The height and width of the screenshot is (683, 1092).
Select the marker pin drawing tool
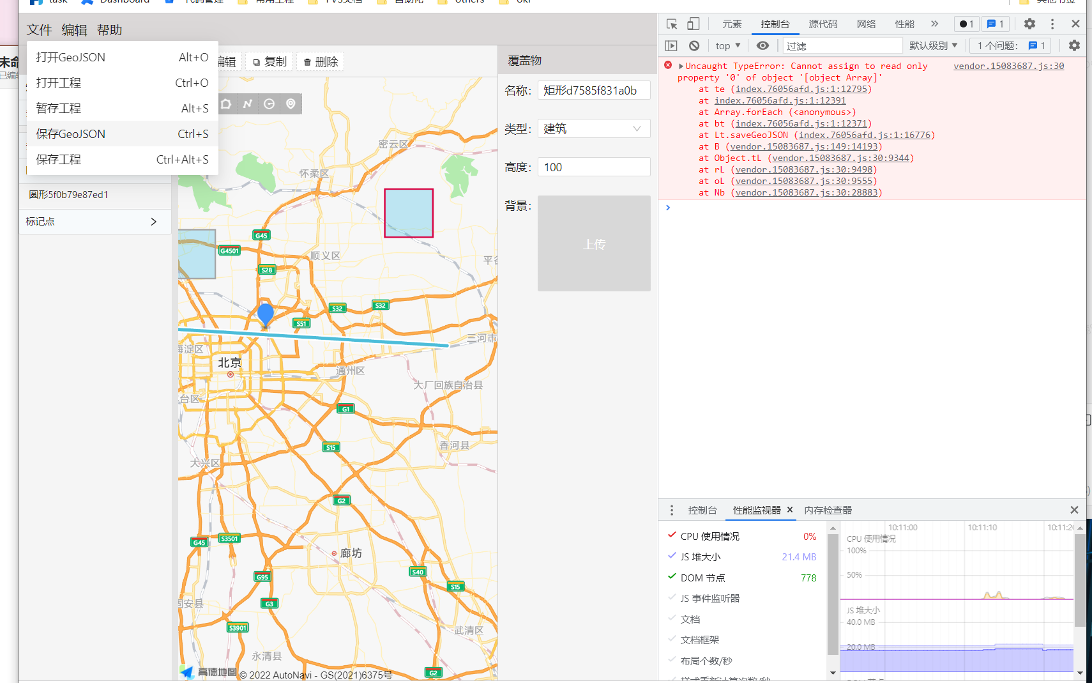coord(291,104)
